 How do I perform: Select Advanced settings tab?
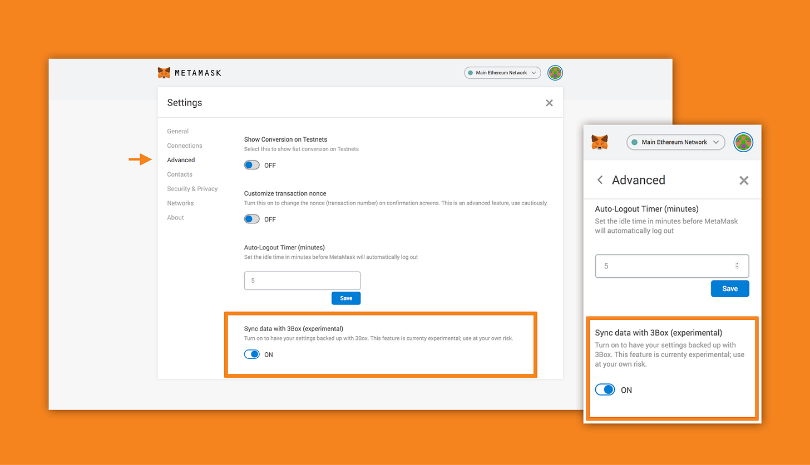[181, 160]
